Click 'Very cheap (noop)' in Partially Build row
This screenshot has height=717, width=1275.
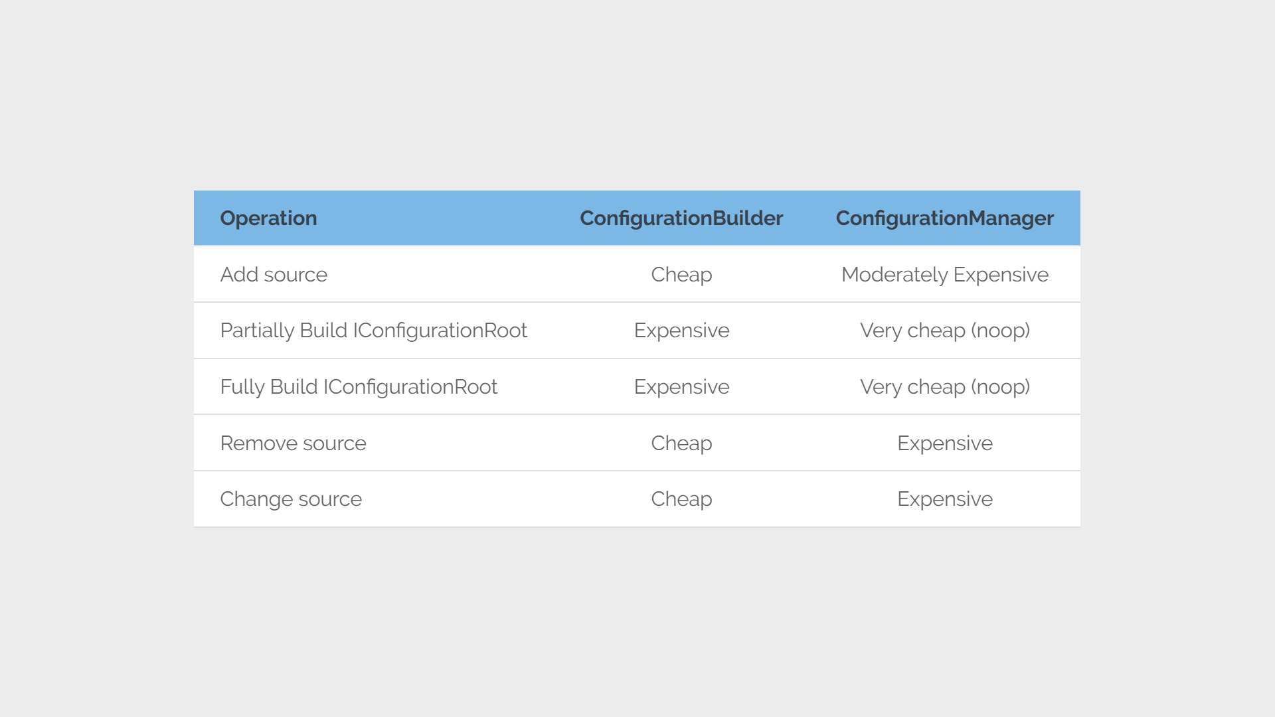pos(944,331)
